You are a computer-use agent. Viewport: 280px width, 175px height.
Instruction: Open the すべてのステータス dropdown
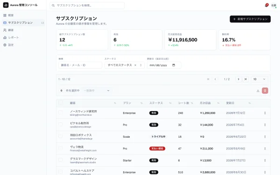click(x=125, y=65)
